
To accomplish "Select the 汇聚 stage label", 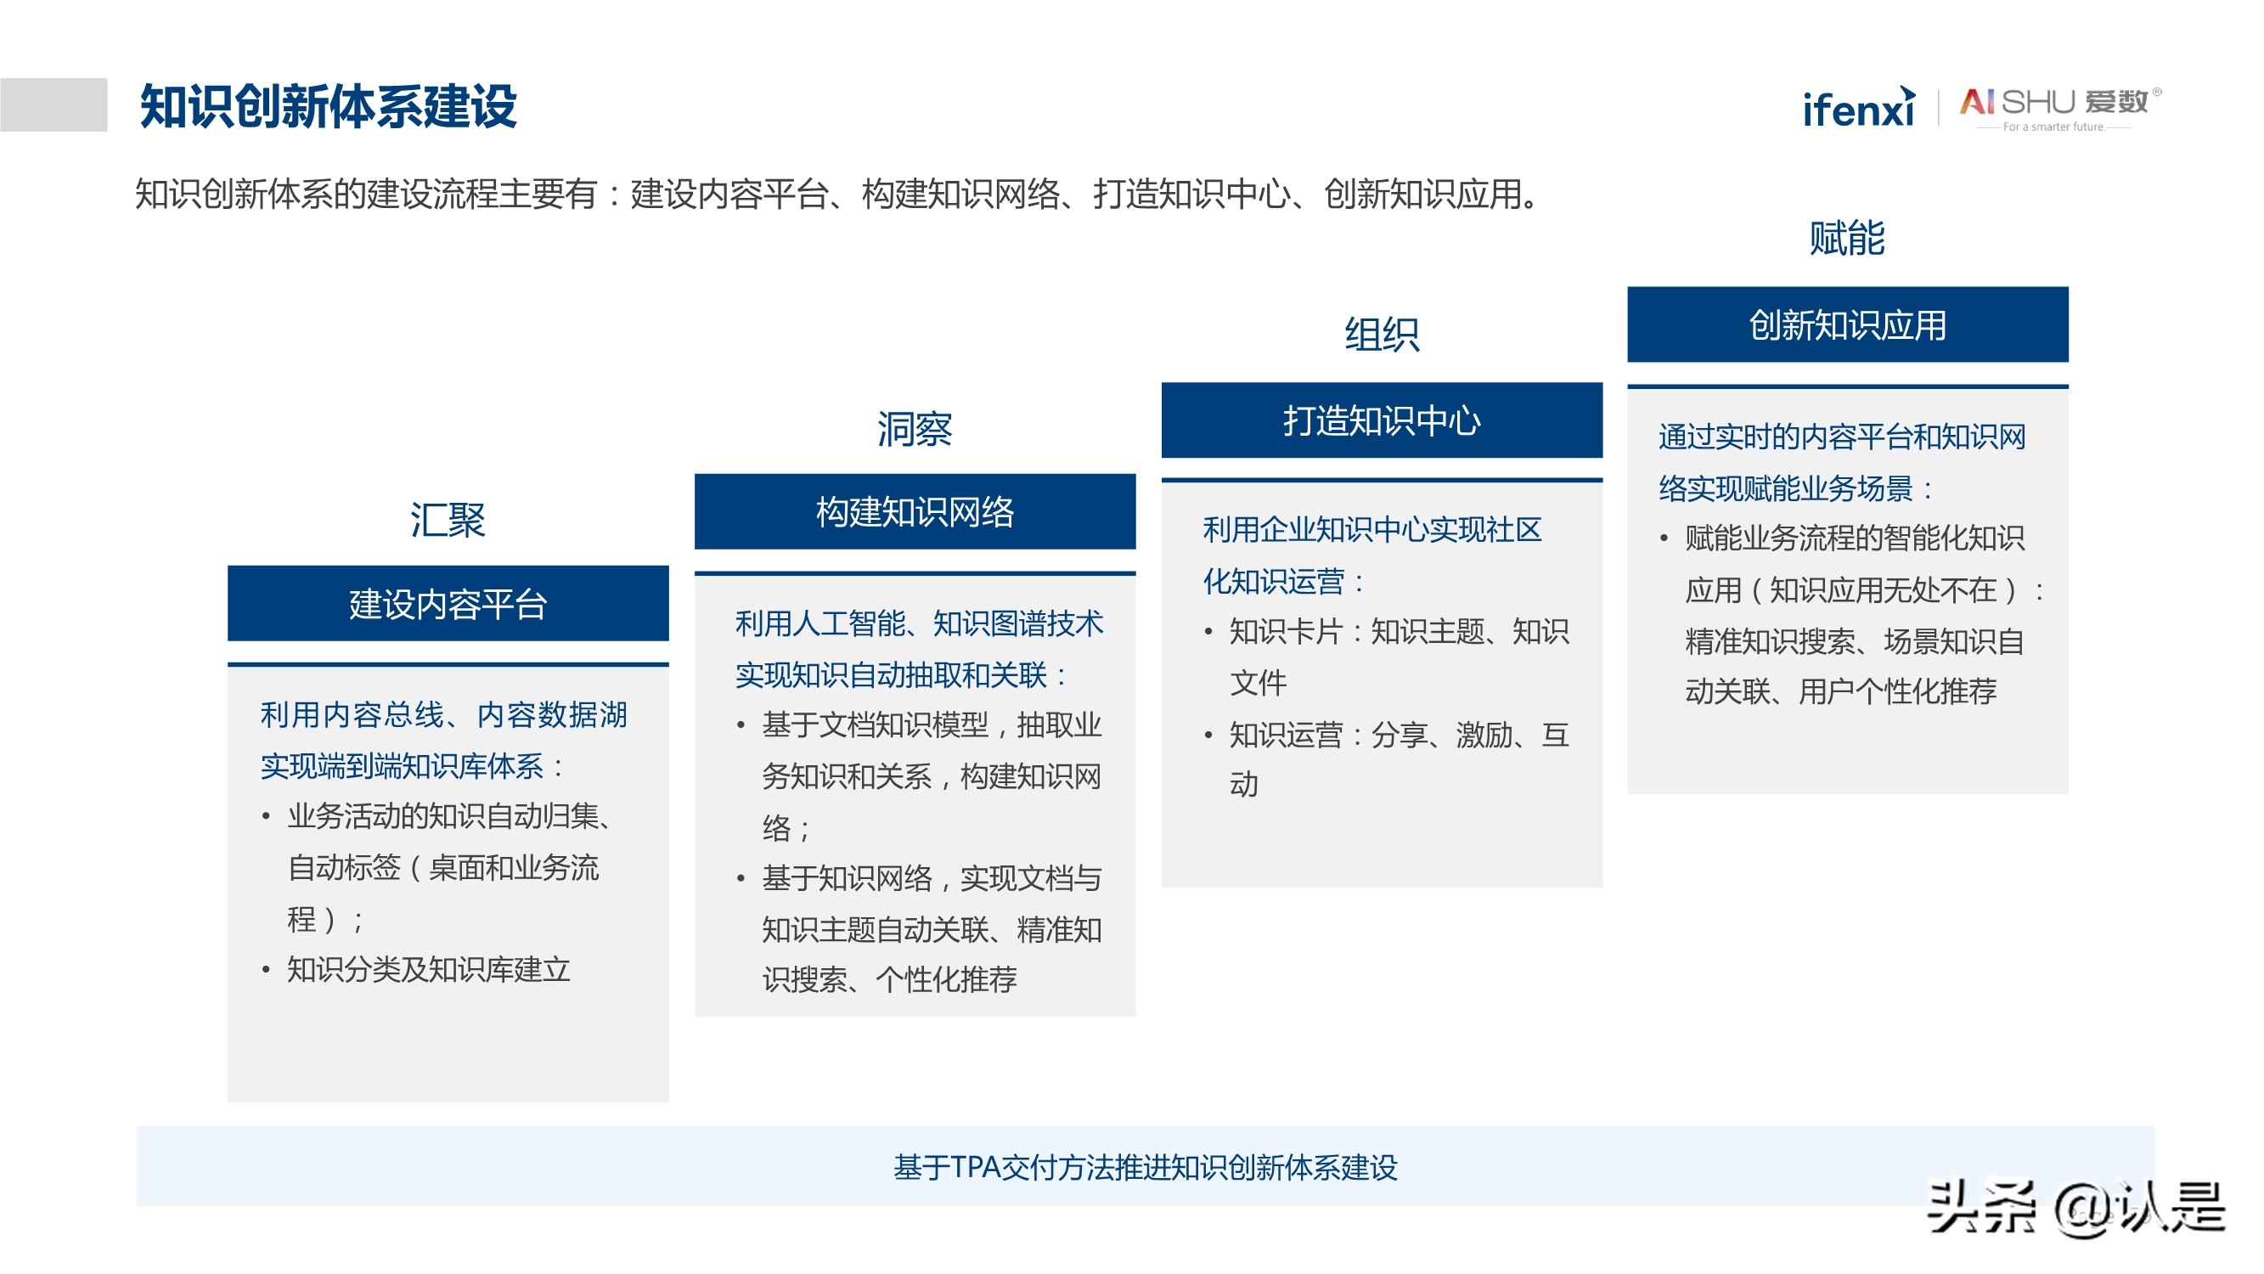I will 450,521.
